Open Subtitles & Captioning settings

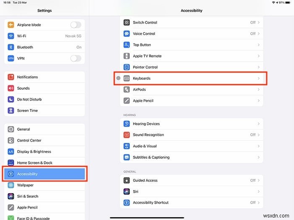192,157
